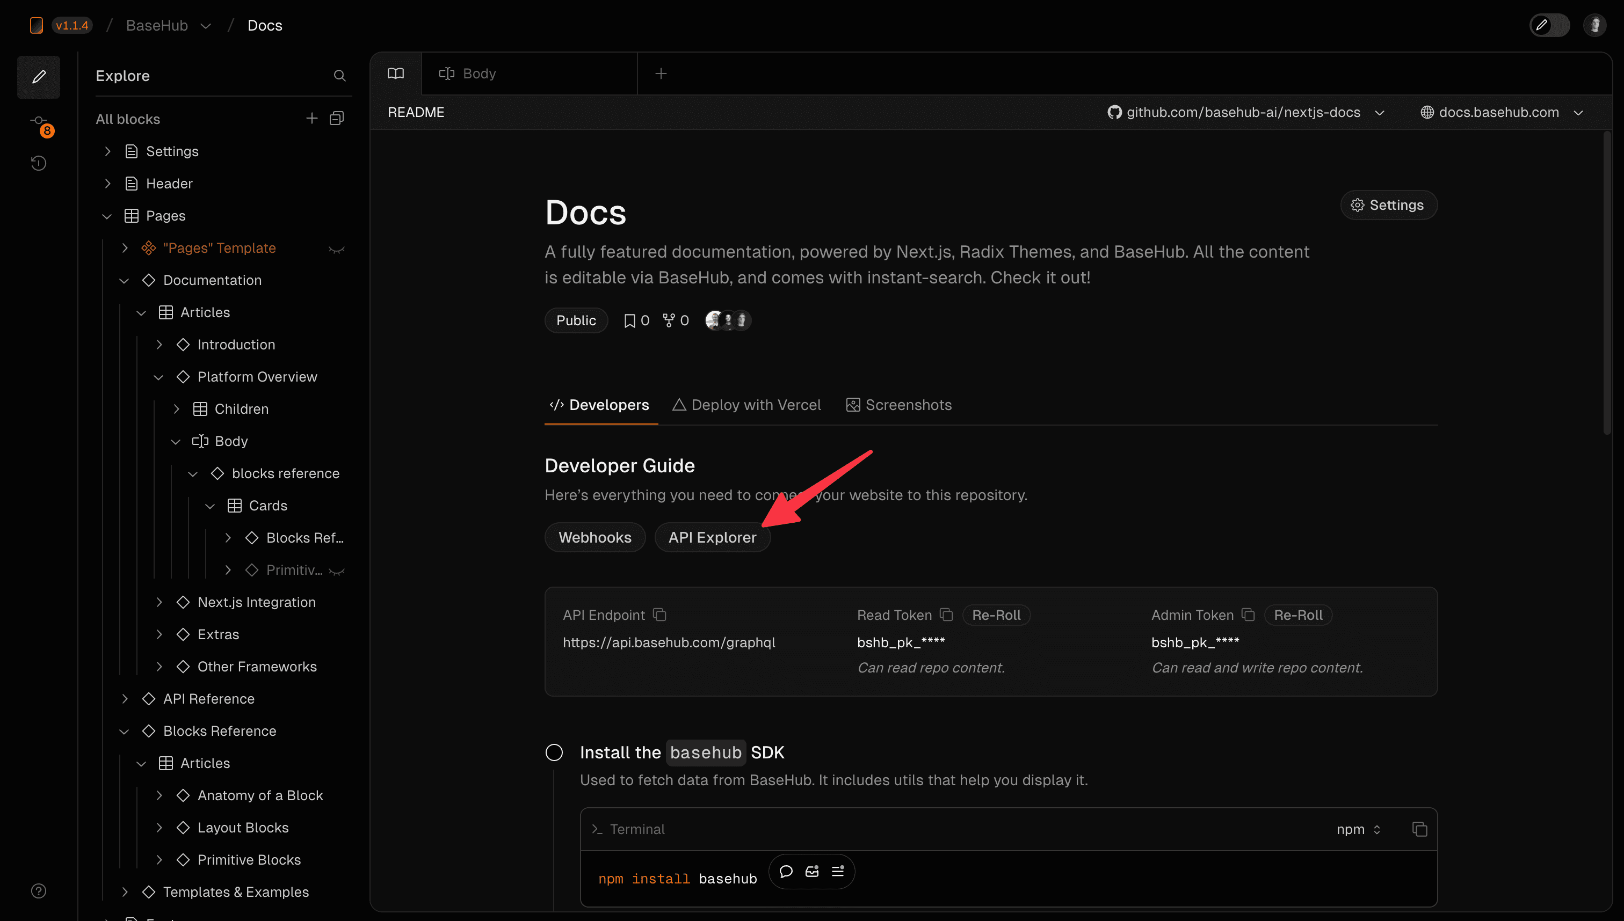Open API Explorer button
This screenshot has width=1624, height=921.
tap(712, 537)
